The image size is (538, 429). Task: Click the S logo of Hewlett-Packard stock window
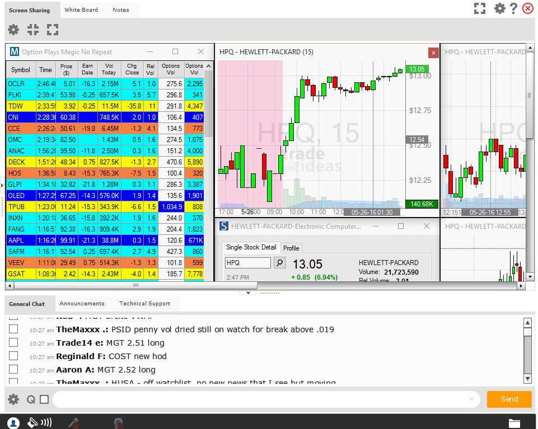(x=224, y=226)
